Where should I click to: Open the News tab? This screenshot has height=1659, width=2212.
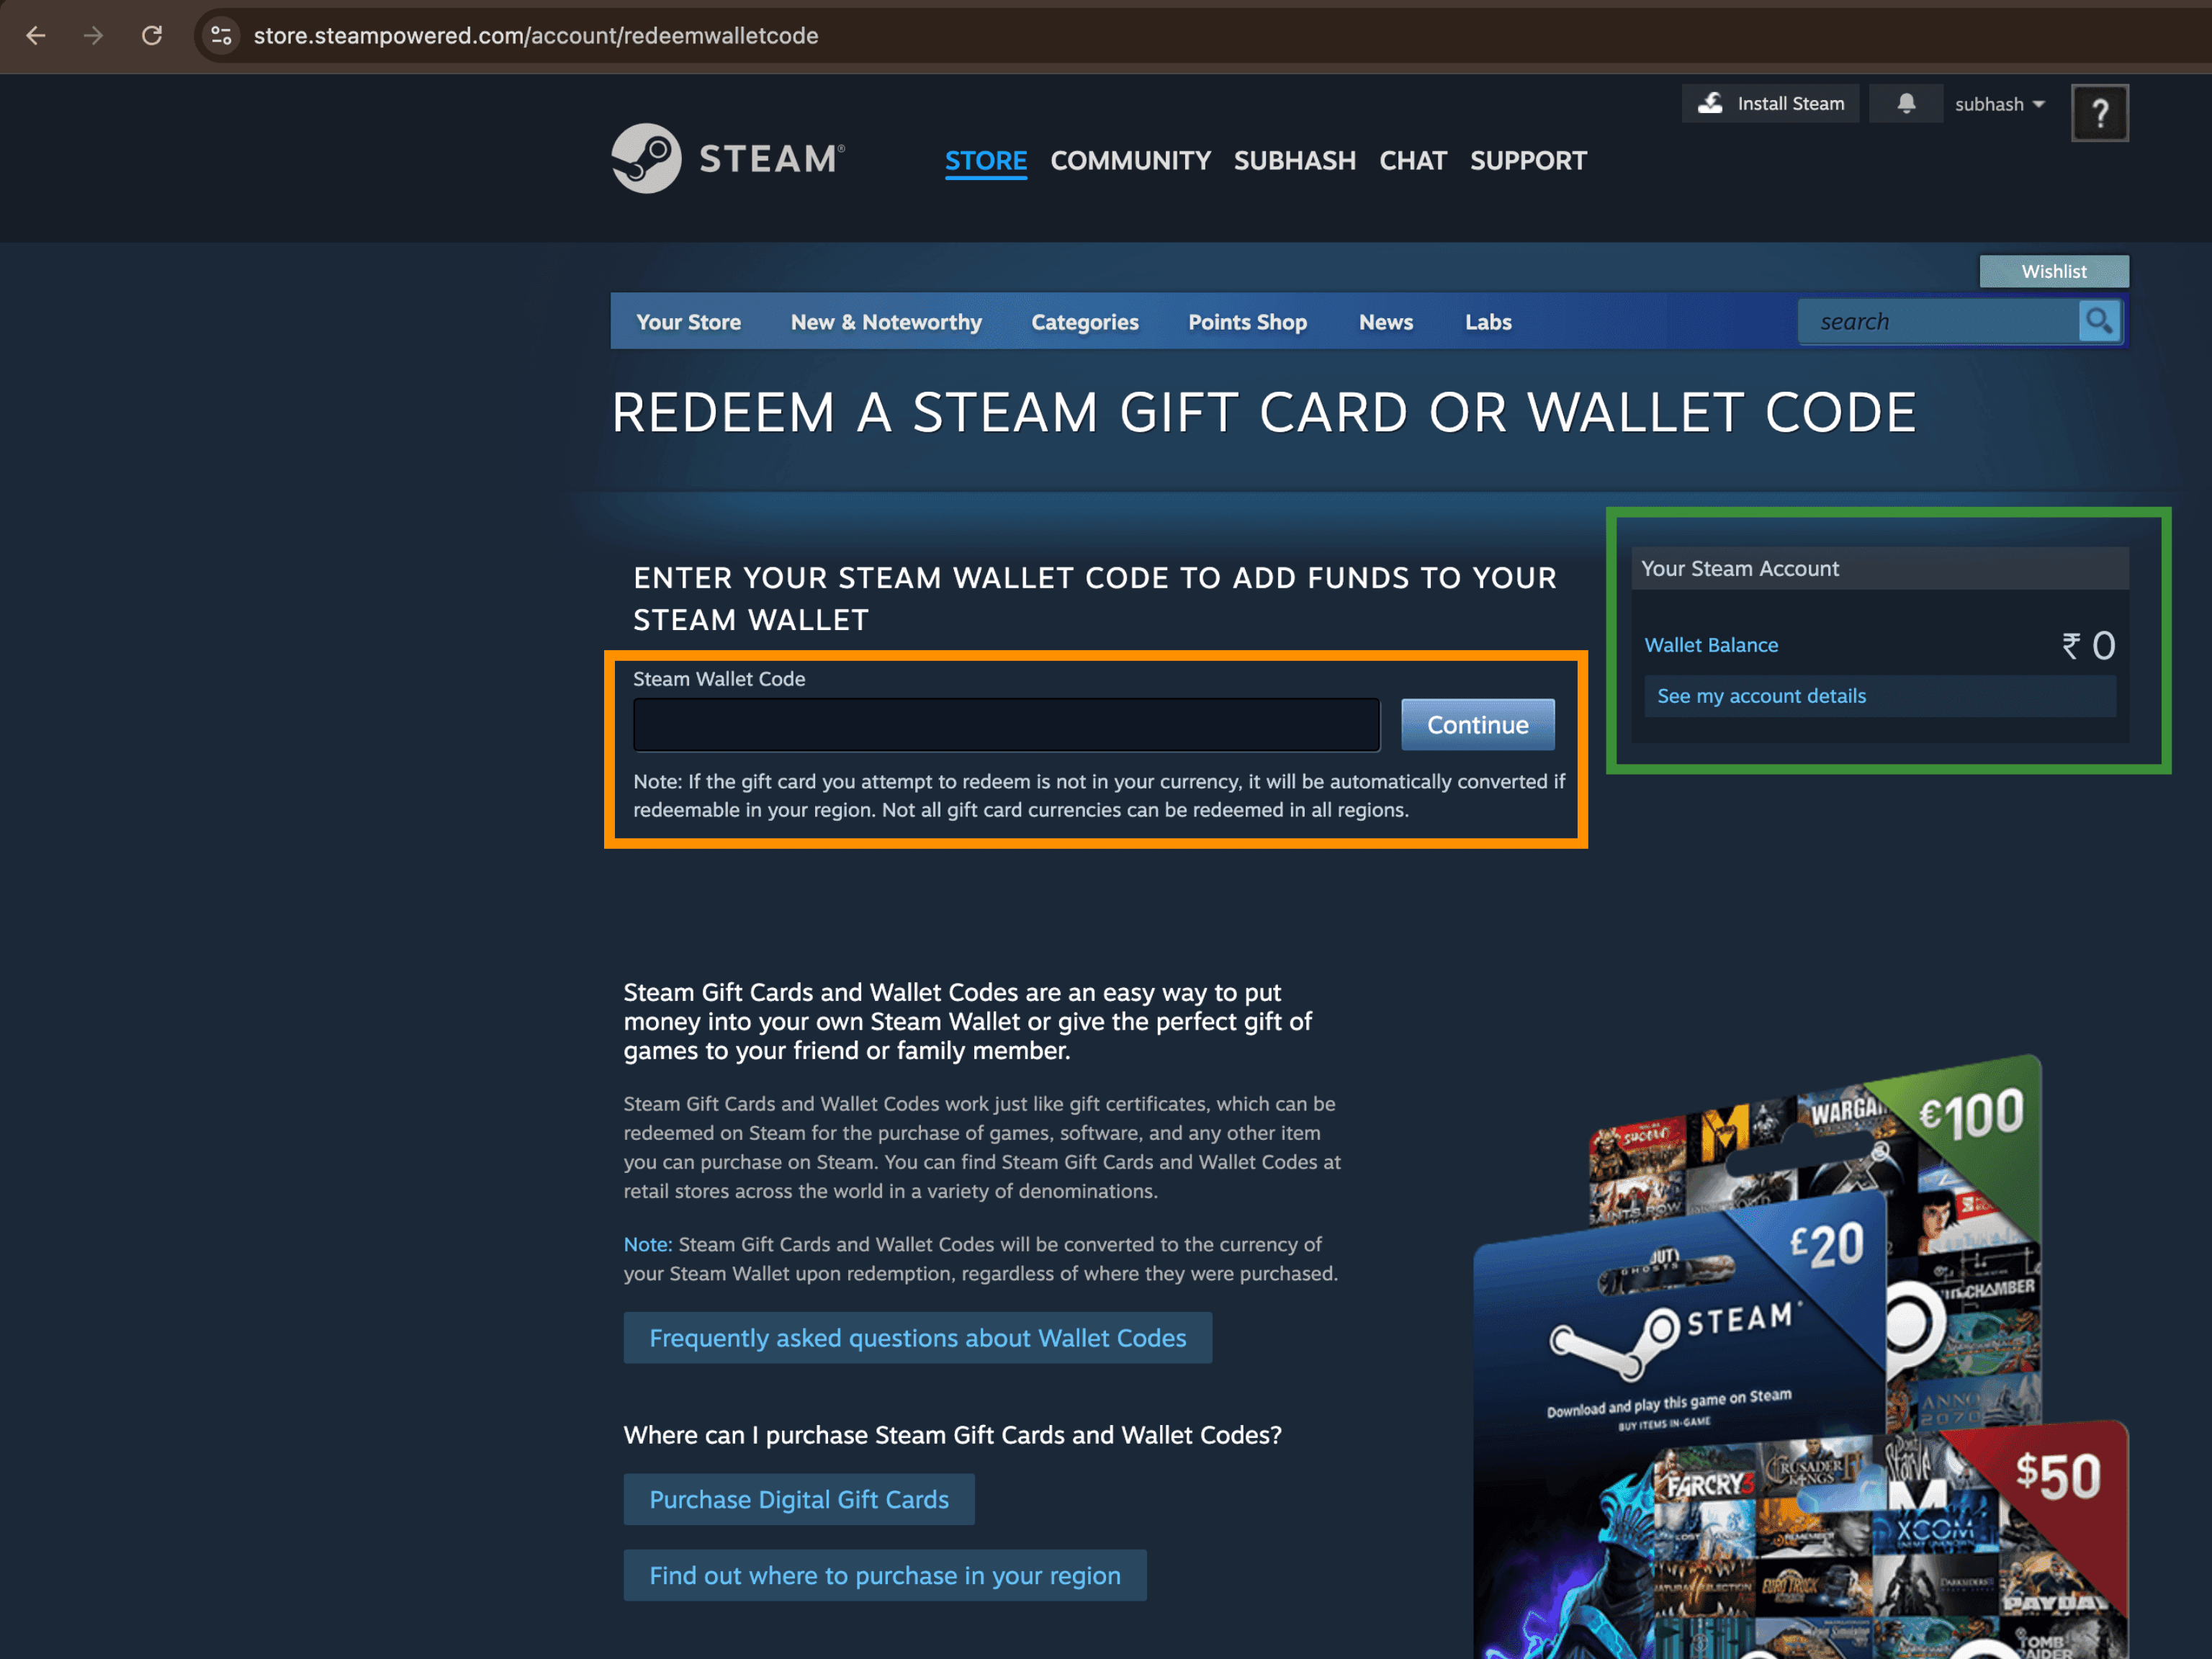1385,322
